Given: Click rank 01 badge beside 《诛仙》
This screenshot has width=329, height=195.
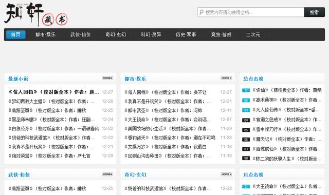Looking at the screenshot, I should (x=246, y=90).
